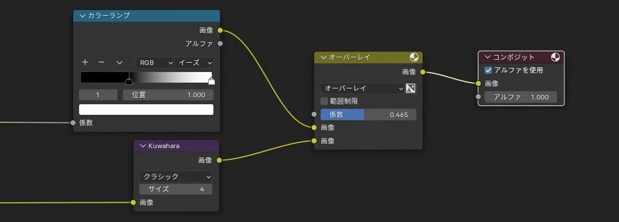Open the クラシック variation dropdown in Kuwahara
The image size is (619, 222).
[176, 177]
